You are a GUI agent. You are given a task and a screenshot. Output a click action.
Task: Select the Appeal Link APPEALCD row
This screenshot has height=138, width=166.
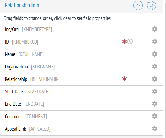click(x=82, y=129)
